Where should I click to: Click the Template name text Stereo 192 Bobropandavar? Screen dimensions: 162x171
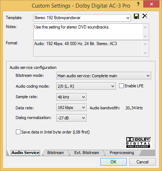tap(57, 18)
